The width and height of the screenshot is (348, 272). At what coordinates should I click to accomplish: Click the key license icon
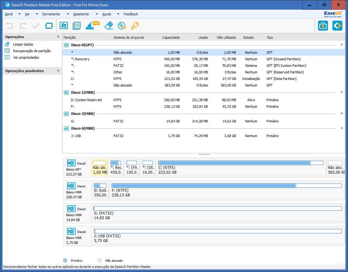[x=135, y=26]
